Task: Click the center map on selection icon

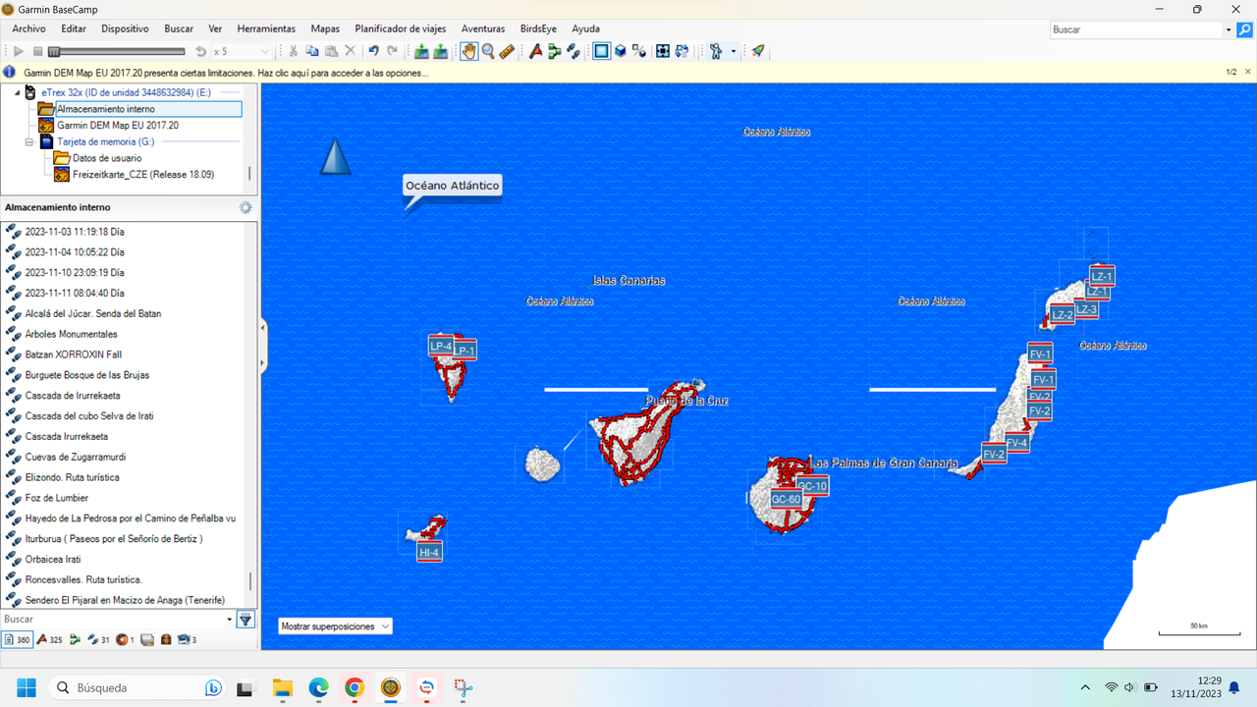Action: [663, 51]
